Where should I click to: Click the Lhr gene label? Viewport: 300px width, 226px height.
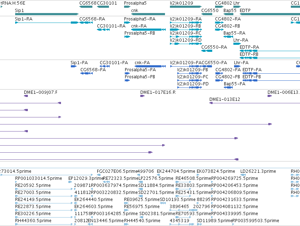click(237, 3)
